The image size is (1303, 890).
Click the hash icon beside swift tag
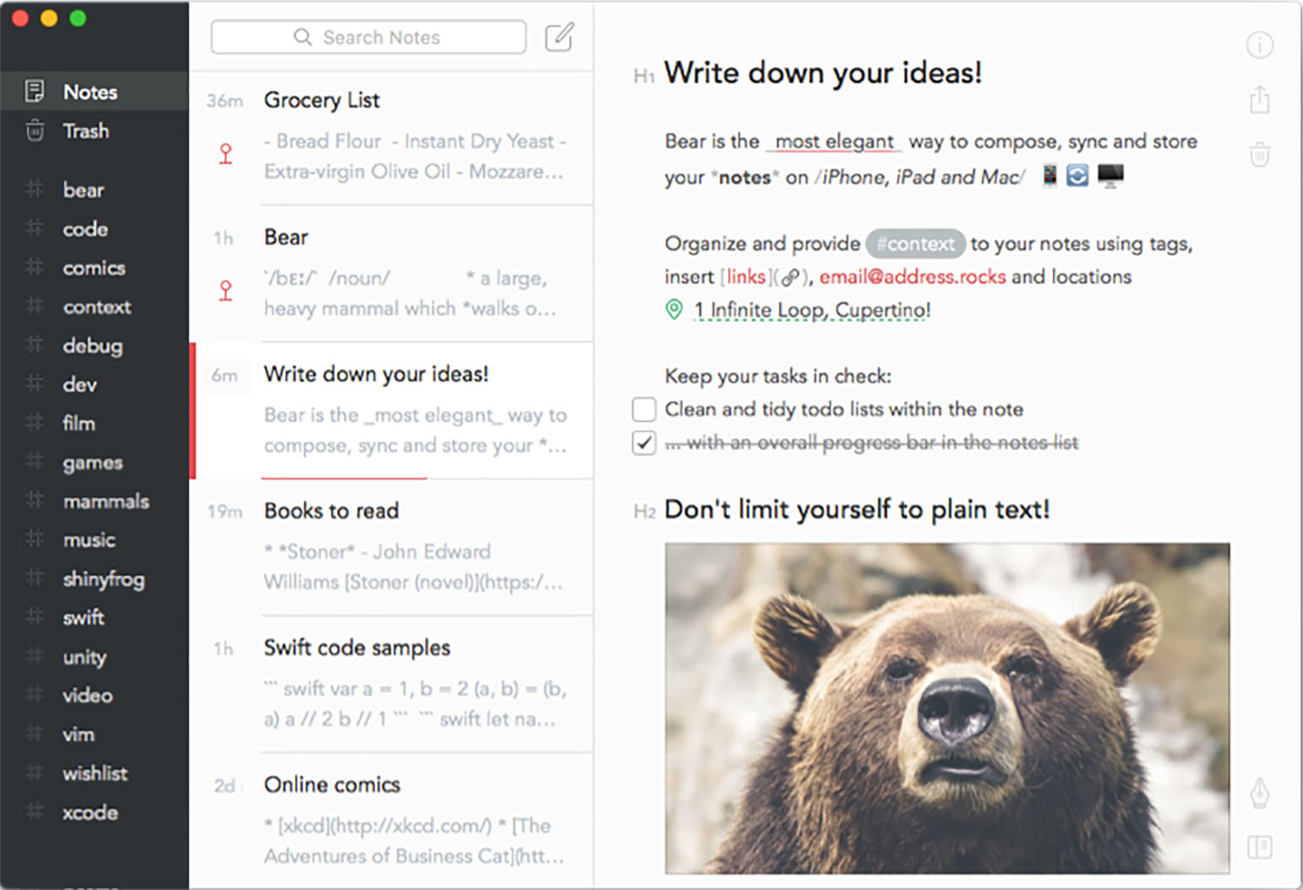34,616
